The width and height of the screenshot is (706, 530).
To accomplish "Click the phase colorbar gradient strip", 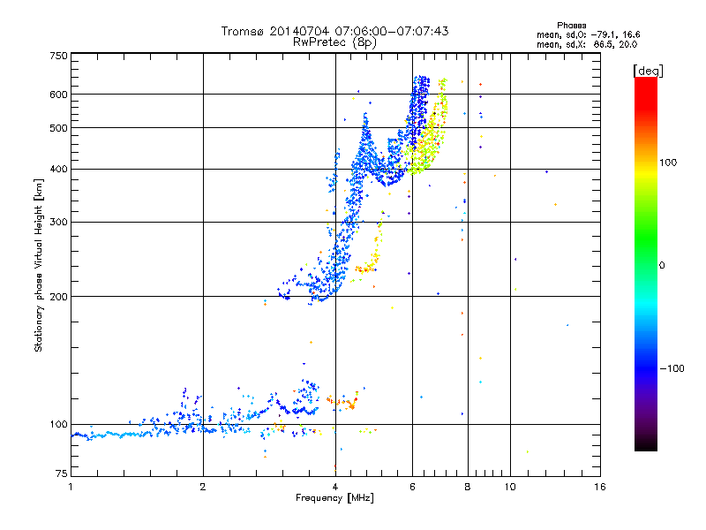I will click(646, 263).
